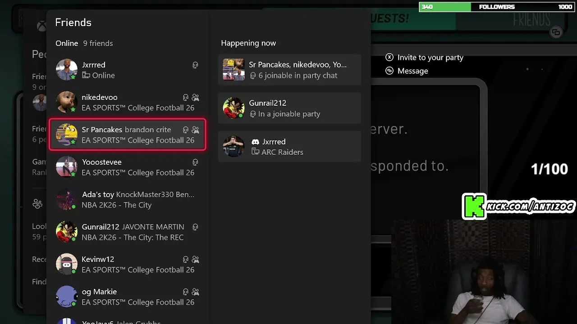Screen dimensions: 577x324
Task: Click console icon beside ARC Raiders
Action: click(255, 152)
